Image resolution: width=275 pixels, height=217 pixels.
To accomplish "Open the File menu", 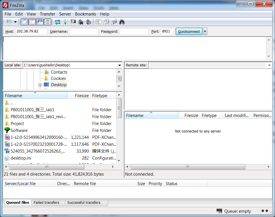I will pyautogui.click(x=8, y=14).
